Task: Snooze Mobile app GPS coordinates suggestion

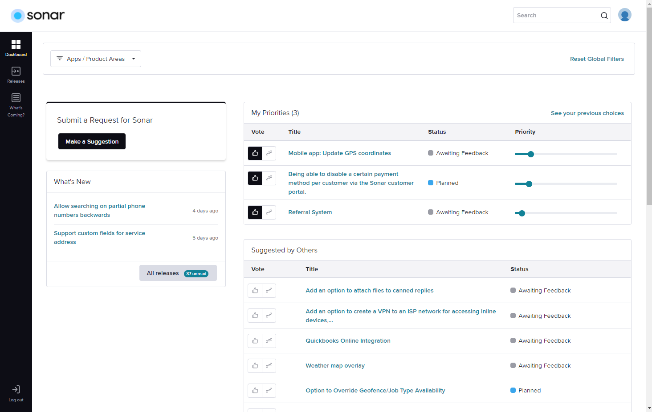Action: click(269, 153)
